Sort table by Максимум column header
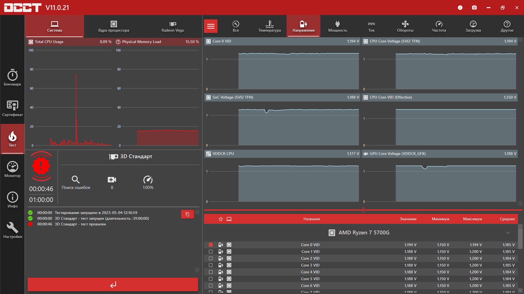Image resolution: width=524 pixels, height=294 pixels. (x=472, y=219)
